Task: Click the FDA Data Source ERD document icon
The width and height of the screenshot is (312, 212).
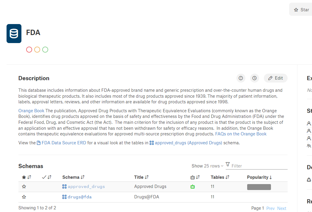Action: (39, 143)
